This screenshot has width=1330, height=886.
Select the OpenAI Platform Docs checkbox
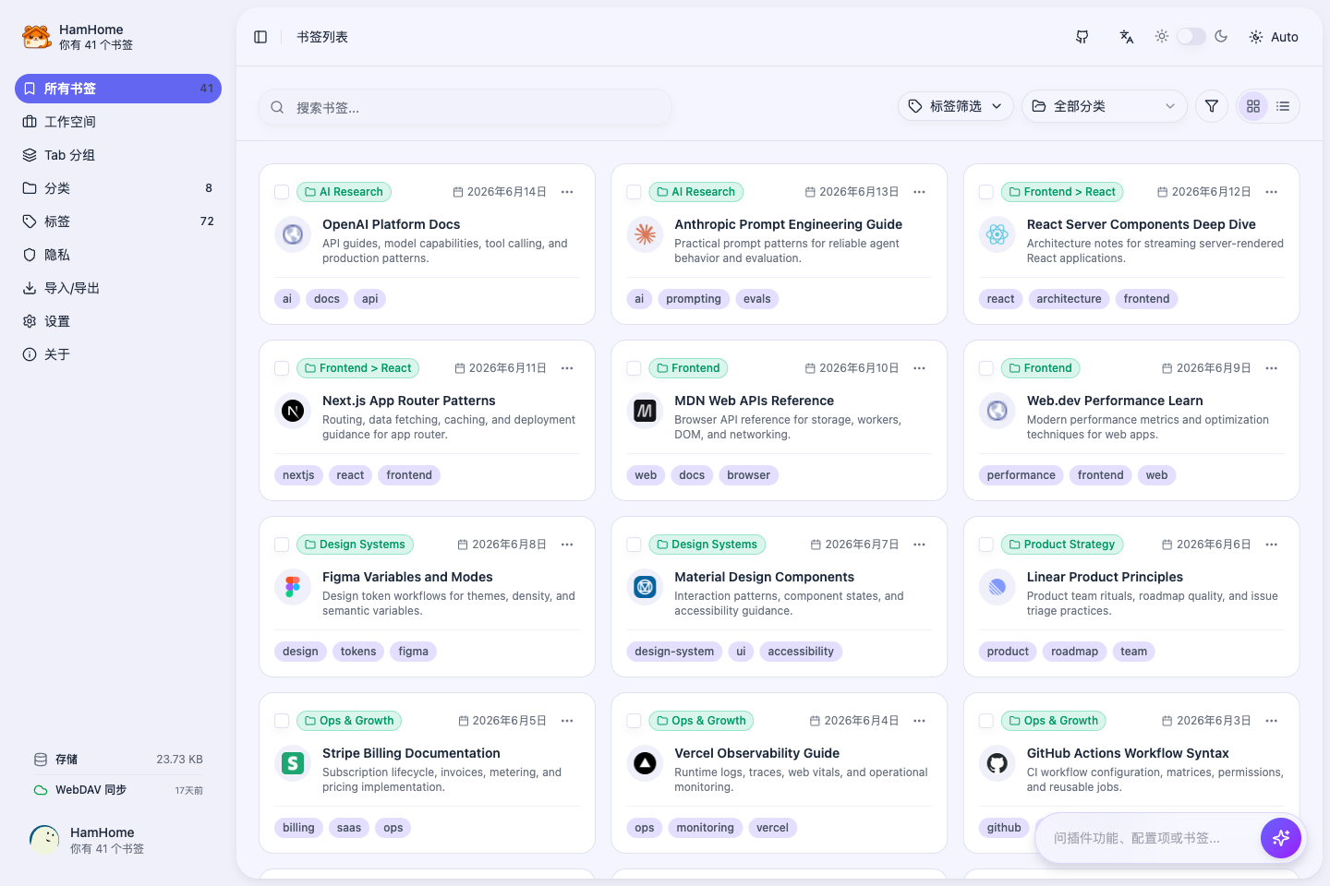click(282, 192)
